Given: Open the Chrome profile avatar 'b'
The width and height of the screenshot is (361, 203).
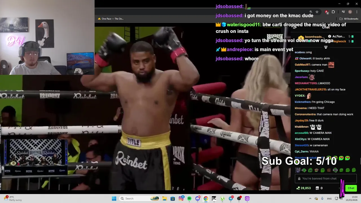Looking at the screenshot, I should click(350, 12).
